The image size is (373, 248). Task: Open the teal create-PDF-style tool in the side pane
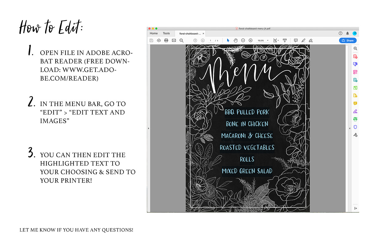(355, 80)
